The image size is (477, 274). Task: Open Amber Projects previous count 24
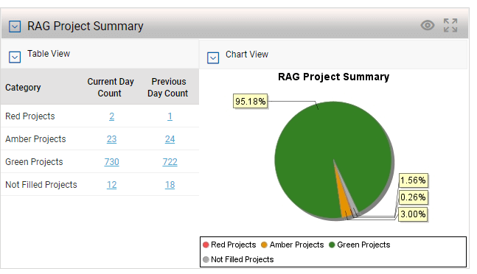pos(170,139)
